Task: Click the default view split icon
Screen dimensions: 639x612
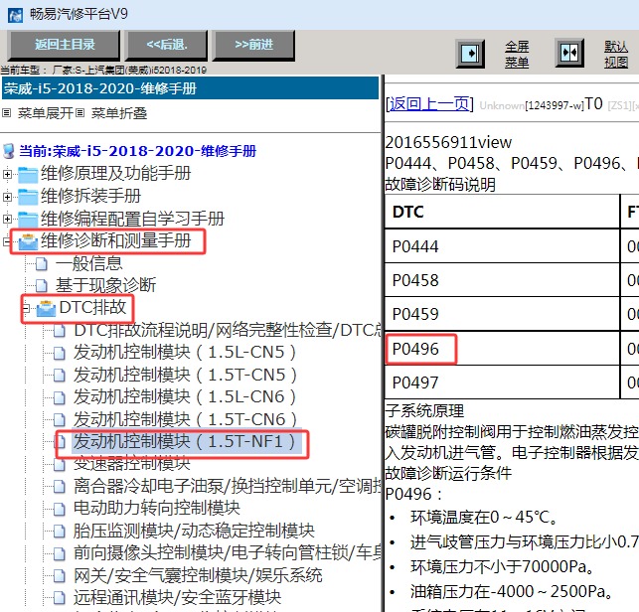Action: point(569,53)
